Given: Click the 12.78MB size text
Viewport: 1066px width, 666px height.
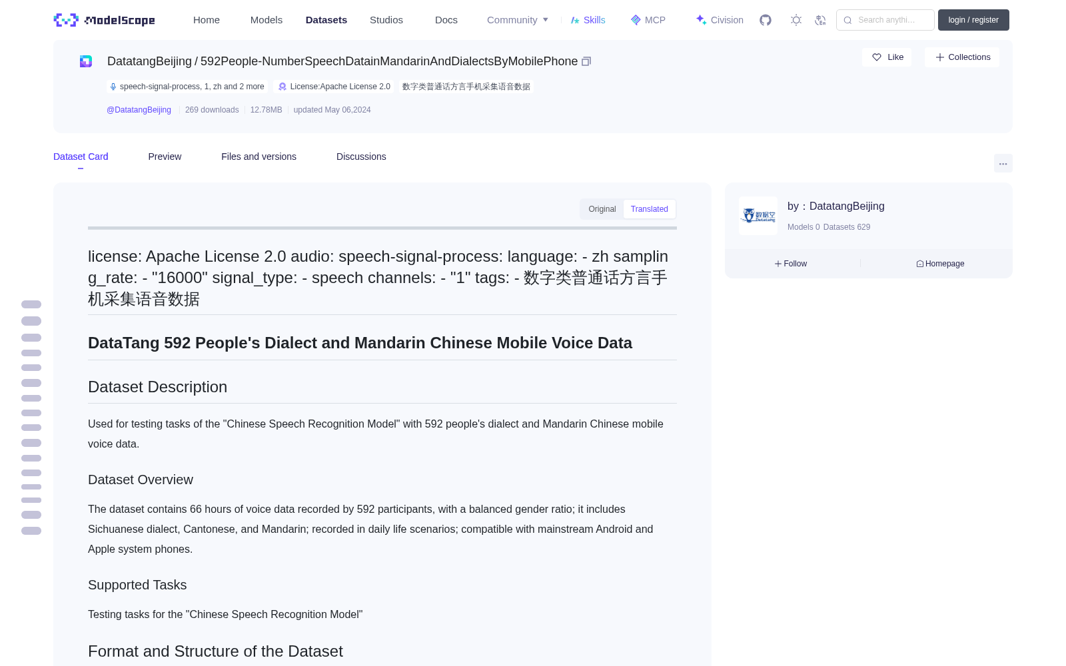Looking at the screenshot, I should click(x=266, y=110).
